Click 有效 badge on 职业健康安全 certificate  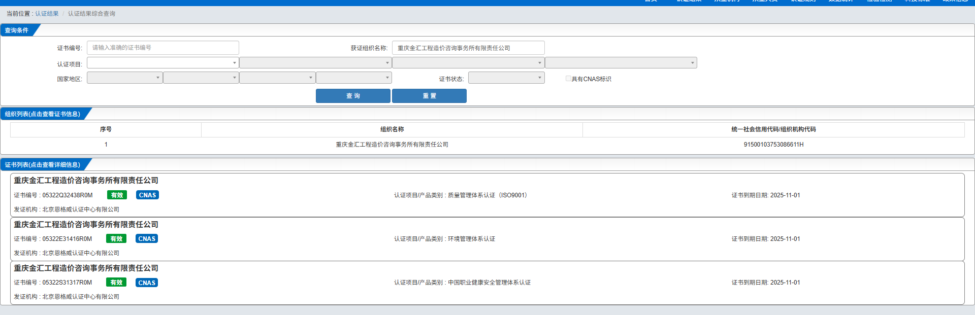[x=116, y=283]
